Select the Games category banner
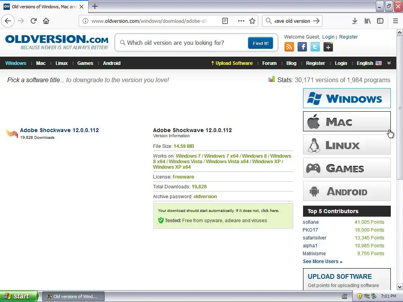The height and width of the screenshot is (302, 403). click(x=347, y=168)
